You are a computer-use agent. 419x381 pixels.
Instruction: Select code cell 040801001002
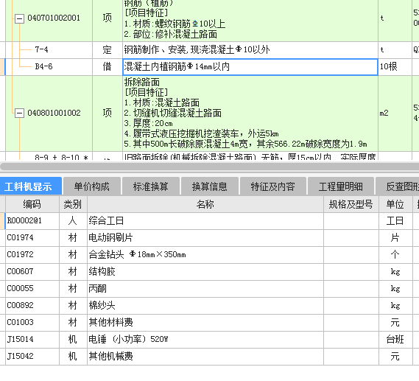coord(54,113)
